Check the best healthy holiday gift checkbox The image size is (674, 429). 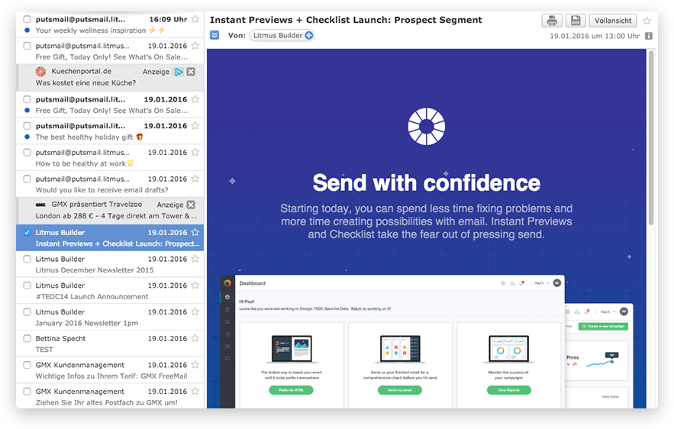click(27, 126)
